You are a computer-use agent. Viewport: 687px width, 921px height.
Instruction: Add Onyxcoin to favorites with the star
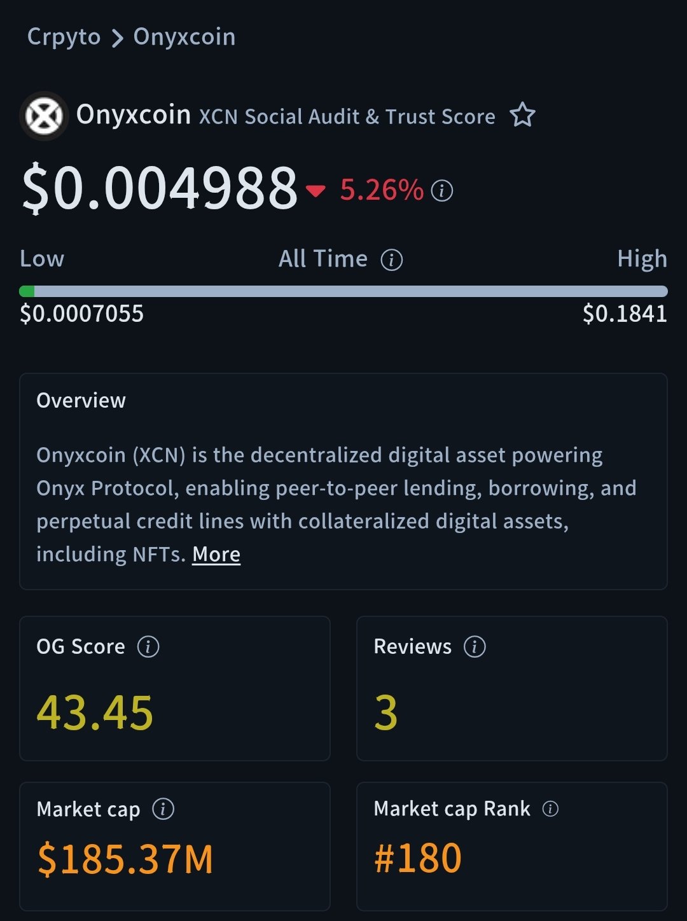point(522,116)
